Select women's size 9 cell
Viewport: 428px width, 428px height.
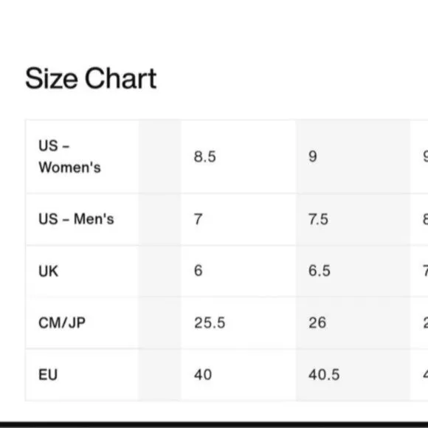click(353, 156)
